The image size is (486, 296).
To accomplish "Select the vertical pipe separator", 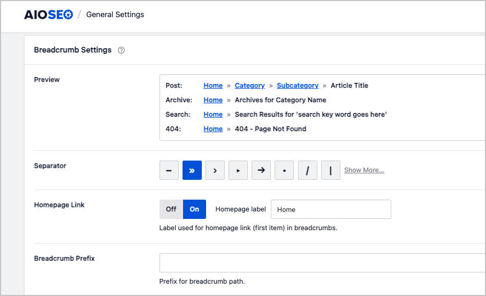I will [x=330, y=170].
